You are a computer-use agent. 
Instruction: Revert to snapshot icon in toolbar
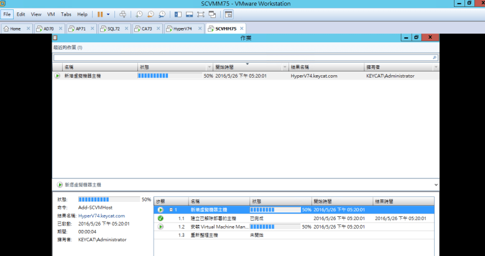pos(150,14)
